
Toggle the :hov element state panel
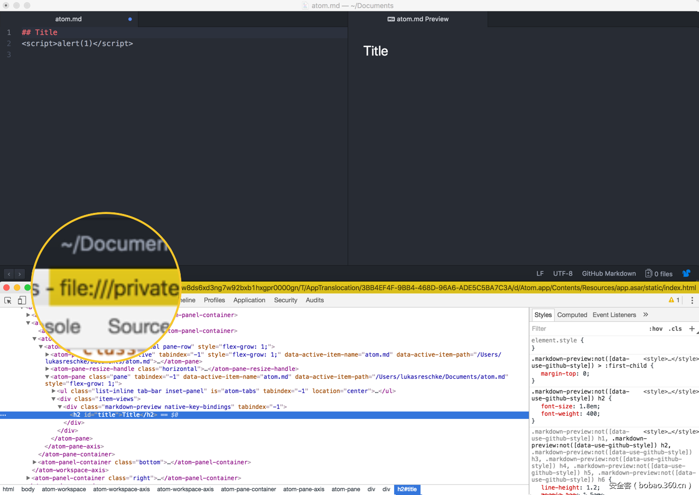click(x=656, y=329)
